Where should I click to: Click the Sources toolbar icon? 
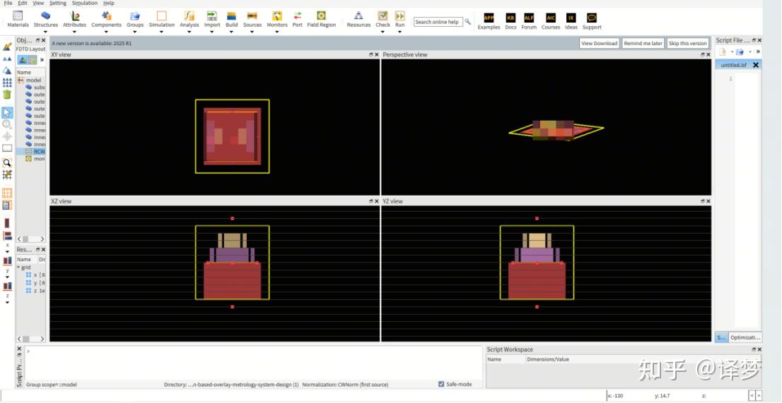[252, 16]
